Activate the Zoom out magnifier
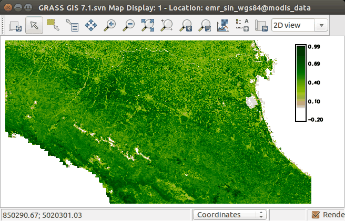The height and width of the screenshot is (221, 345). click(x=128, y=25)
